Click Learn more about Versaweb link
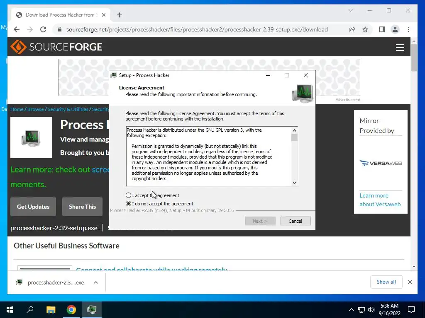This screenshot has height=318, width=425. tap(380, 200)
